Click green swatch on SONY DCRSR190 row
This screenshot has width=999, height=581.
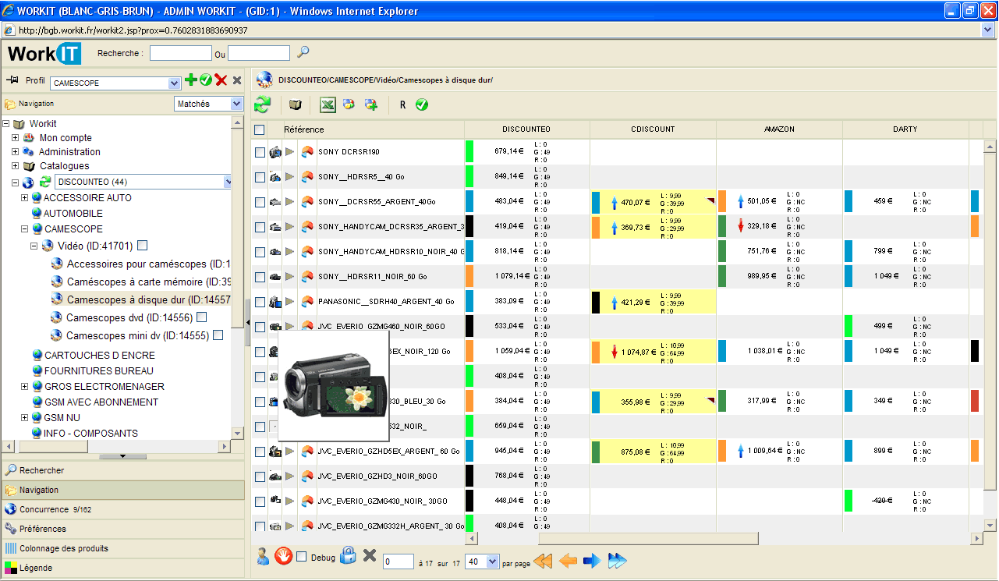469,151
